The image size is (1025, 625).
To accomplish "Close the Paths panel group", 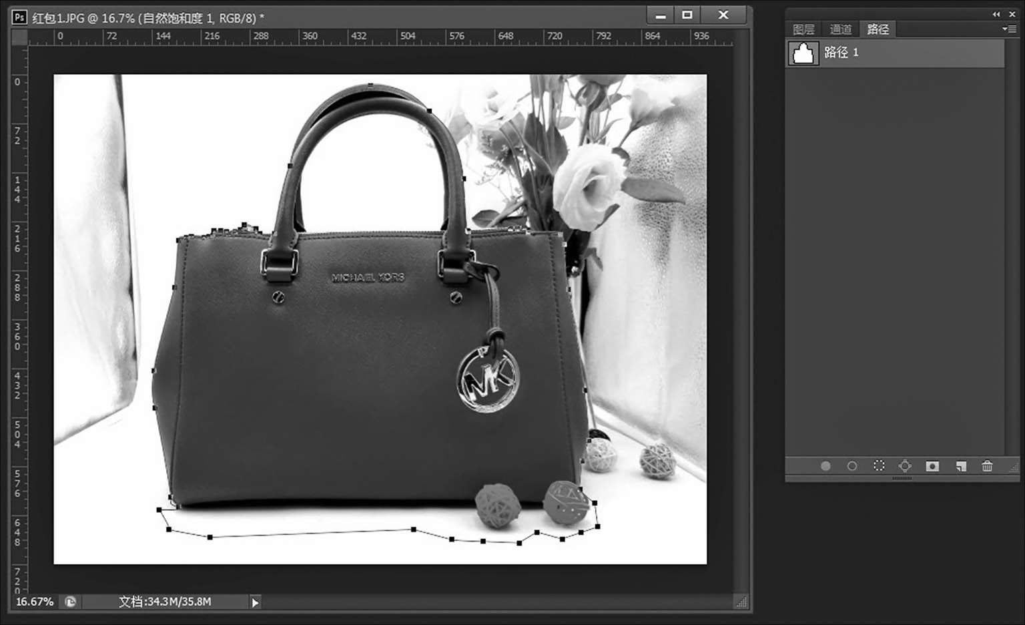I will point(1011,14).
